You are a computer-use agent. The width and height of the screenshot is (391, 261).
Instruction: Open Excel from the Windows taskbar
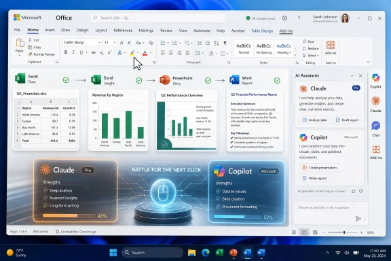[219, 253]
